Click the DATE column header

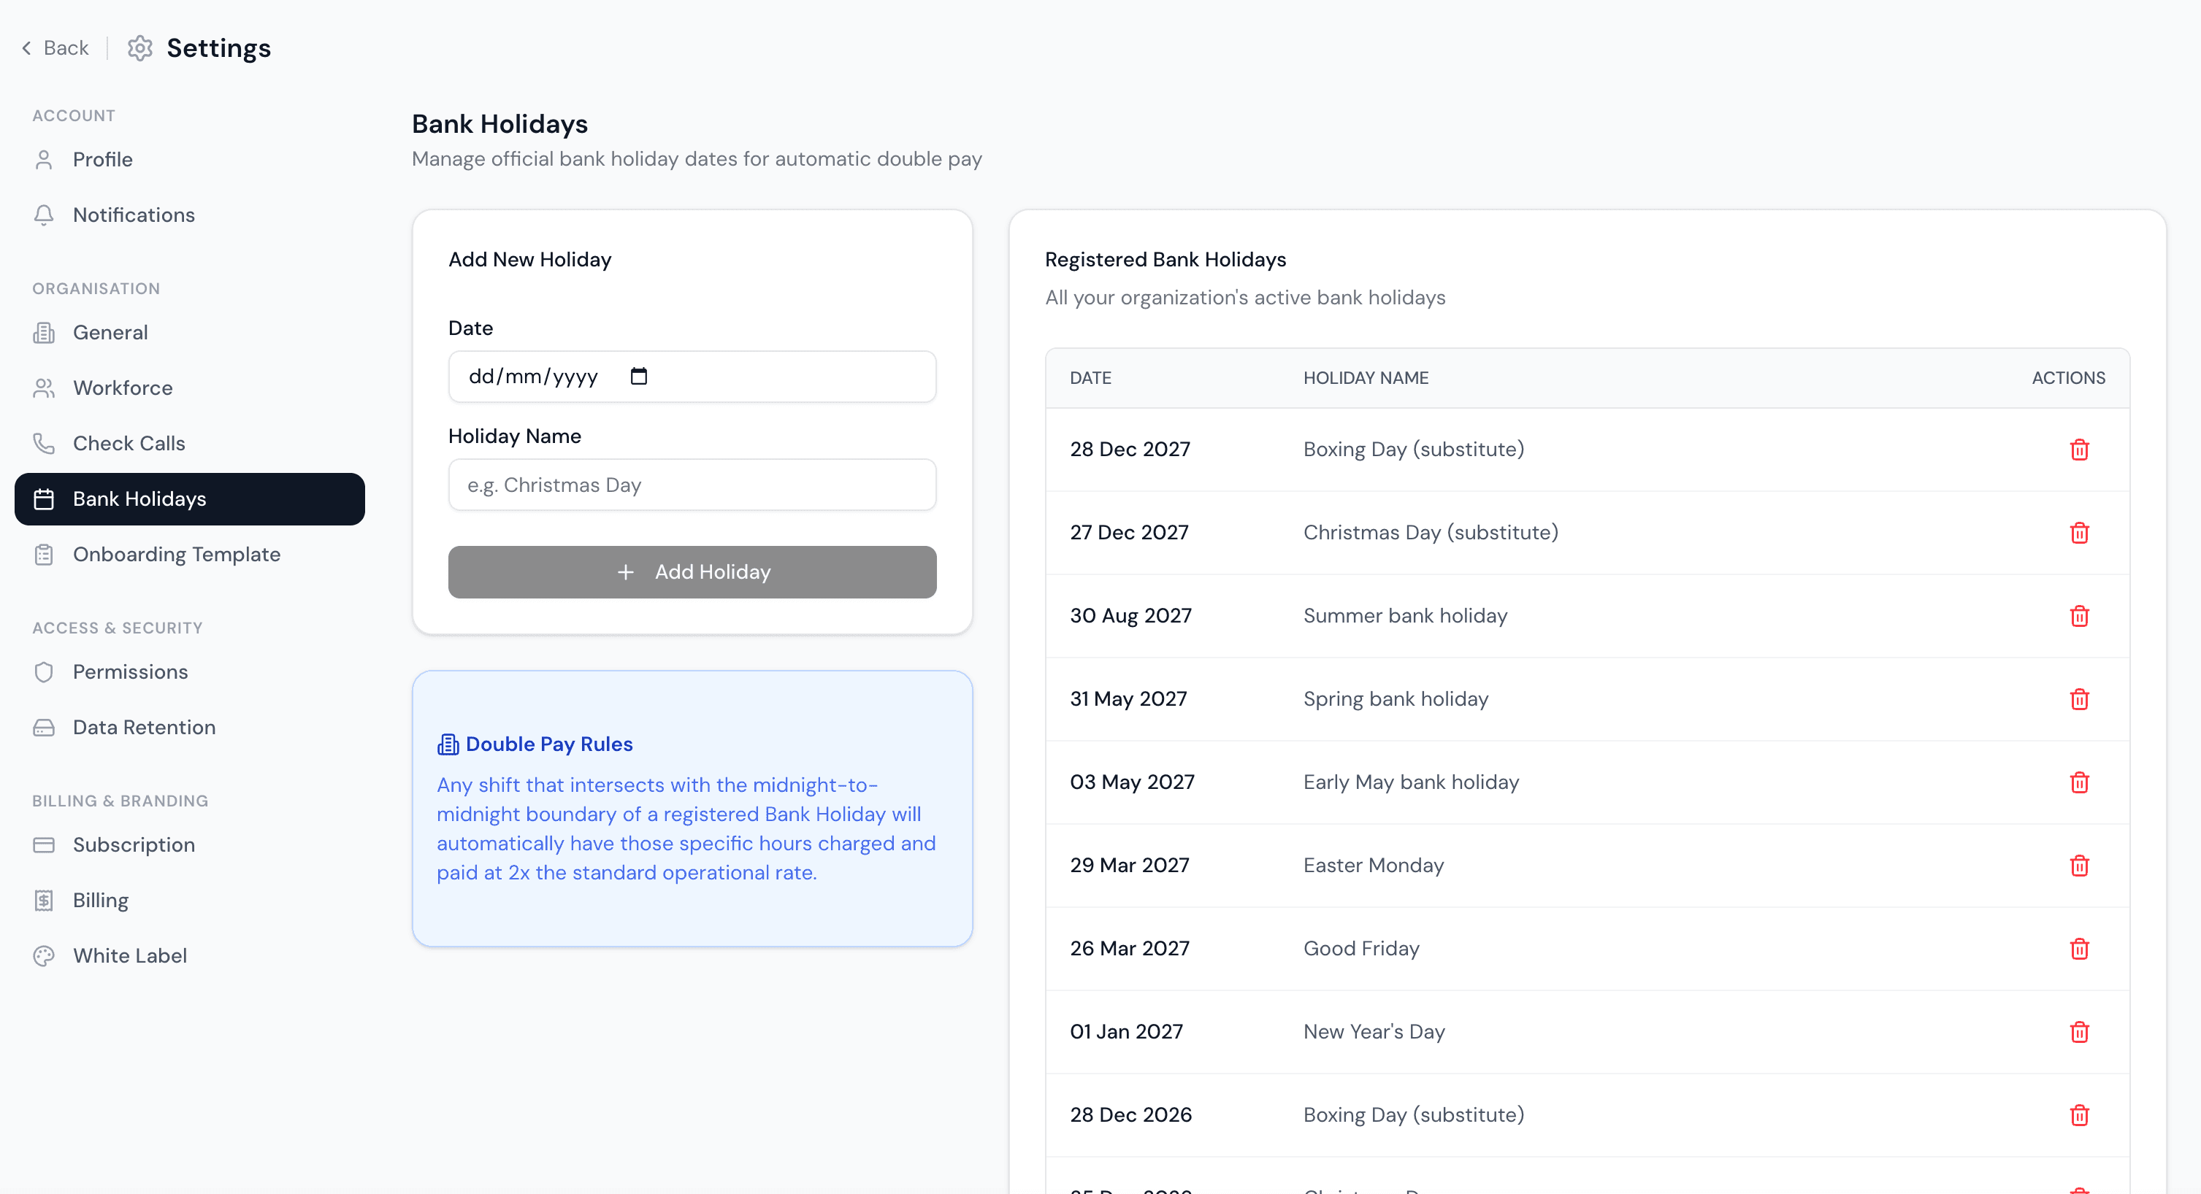pyautogui.click(x=1090, y=378)
